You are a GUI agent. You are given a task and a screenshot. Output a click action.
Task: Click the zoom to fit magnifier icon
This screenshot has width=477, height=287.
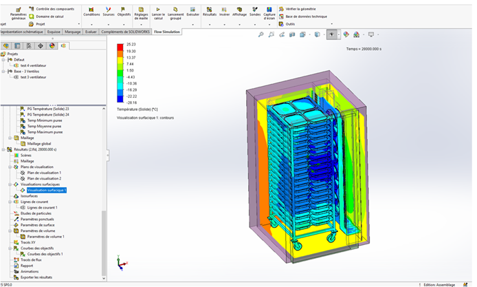pyautogui.click(x=260, y=34)
